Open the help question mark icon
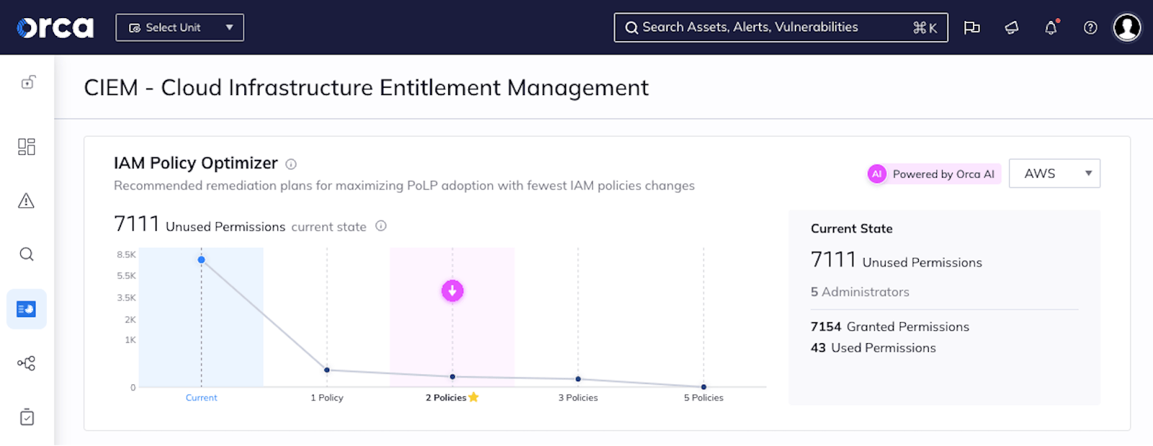Viewport: 1153px width, 446px height. click(x=1090, y=27)
